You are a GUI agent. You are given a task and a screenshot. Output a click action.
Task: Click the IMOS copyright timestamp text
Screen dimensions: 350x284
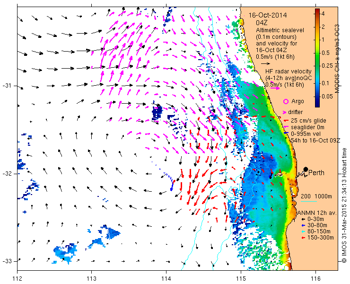344,205
